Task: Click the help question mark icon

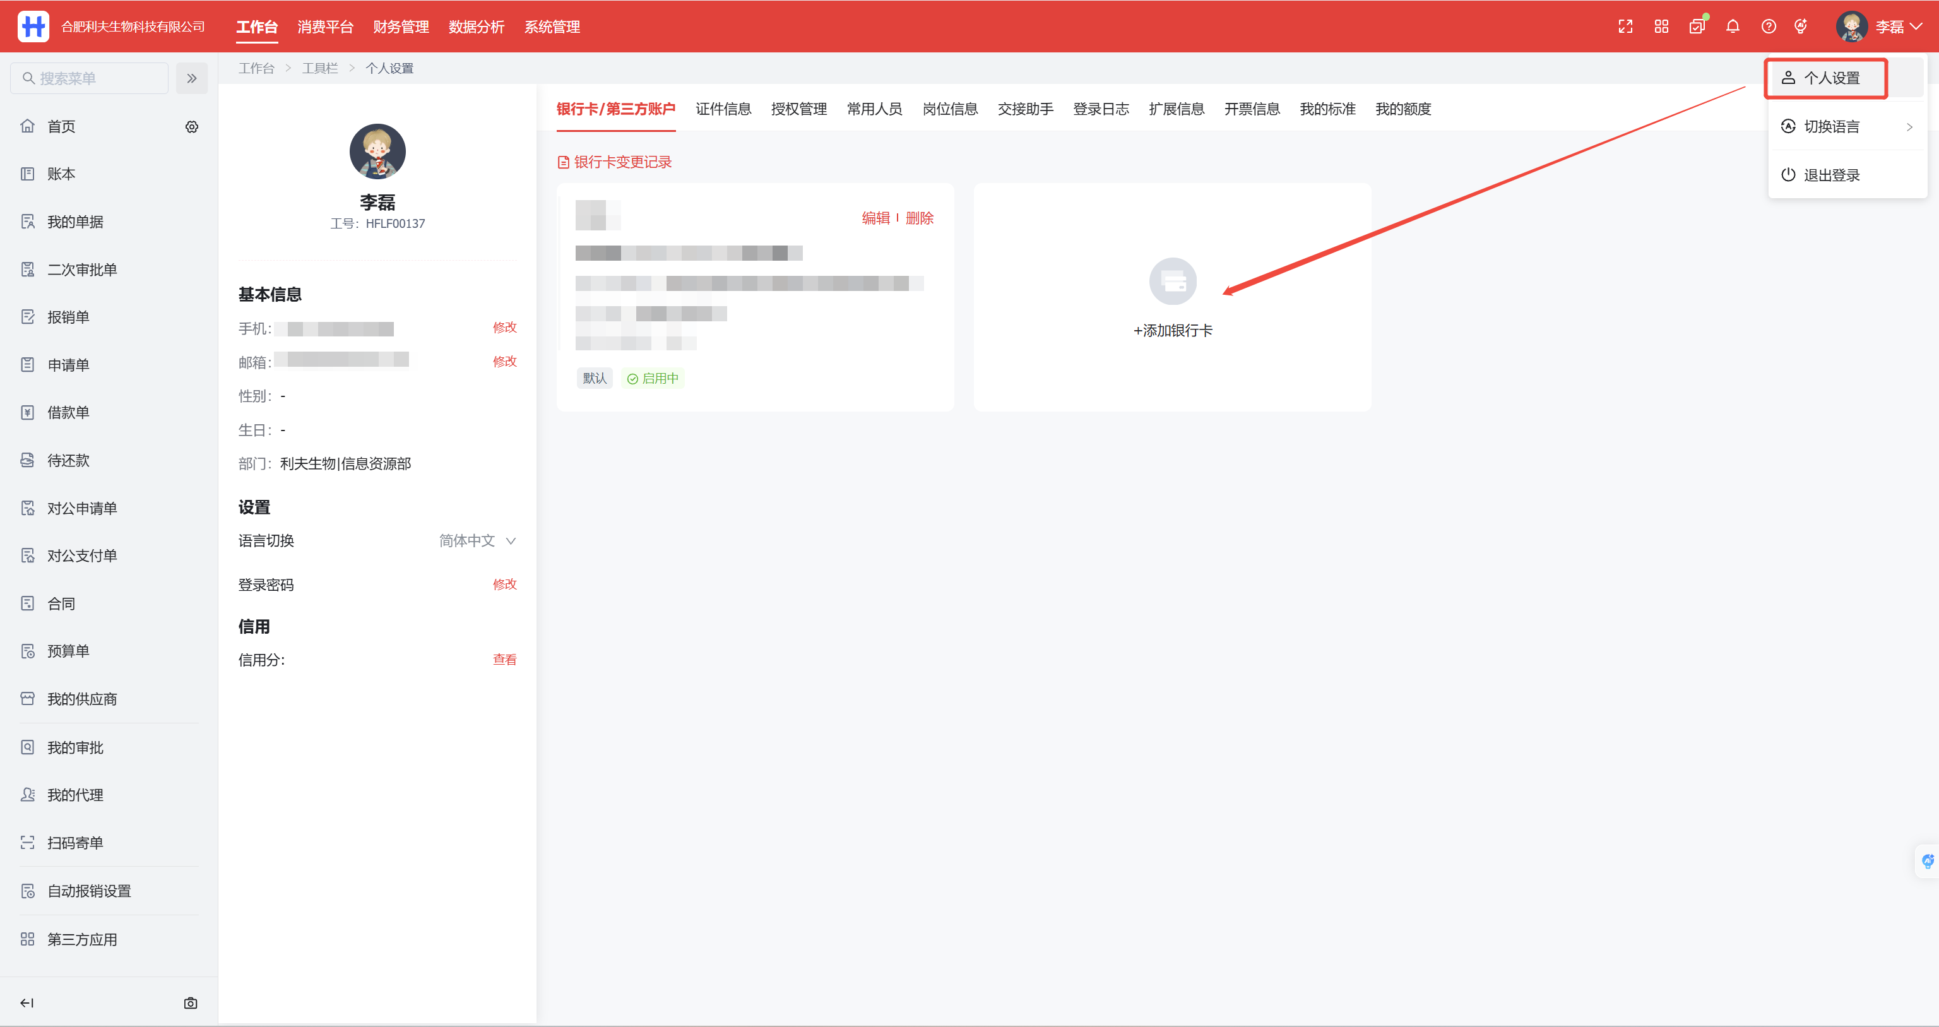Action: click(x=1768, y=27)
